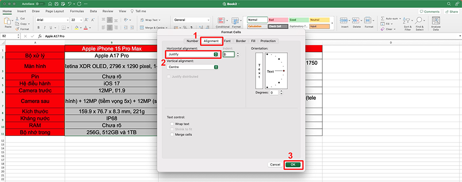Apply Underline formatting
The image size is (462, 182).
[51, 28]
